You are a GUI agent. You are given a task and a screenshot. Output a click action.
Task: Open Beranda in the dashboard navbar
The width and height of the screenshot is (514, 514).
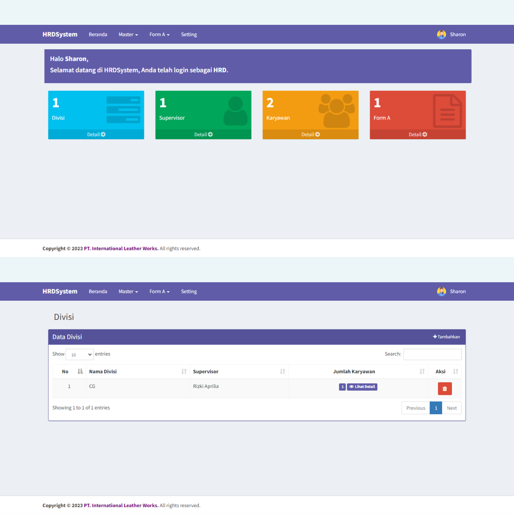[98, 34]
